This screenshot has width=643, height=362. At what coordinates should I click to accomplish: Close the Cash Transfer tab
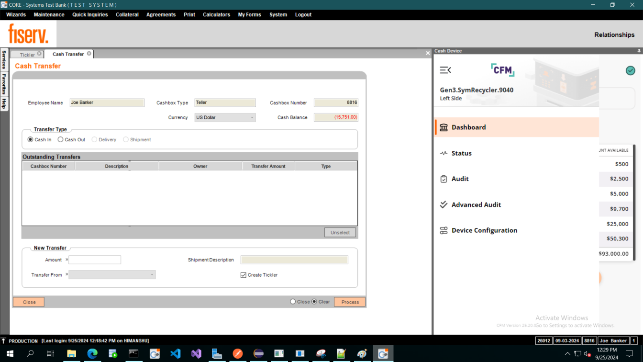point(89,54)
